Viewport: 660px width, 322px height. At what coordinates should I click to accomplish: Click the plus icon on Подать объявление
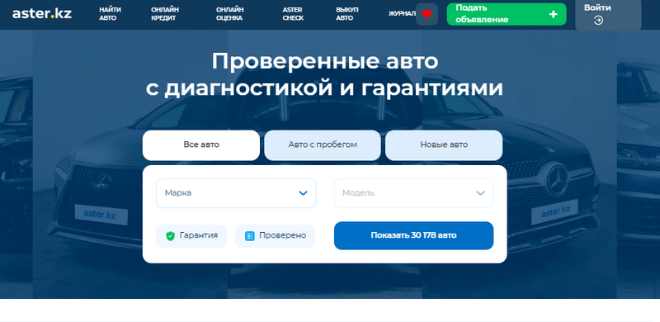tap(554, 14)
